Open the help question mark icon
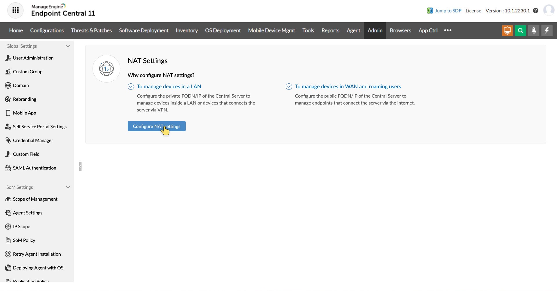 click(536, 11)
